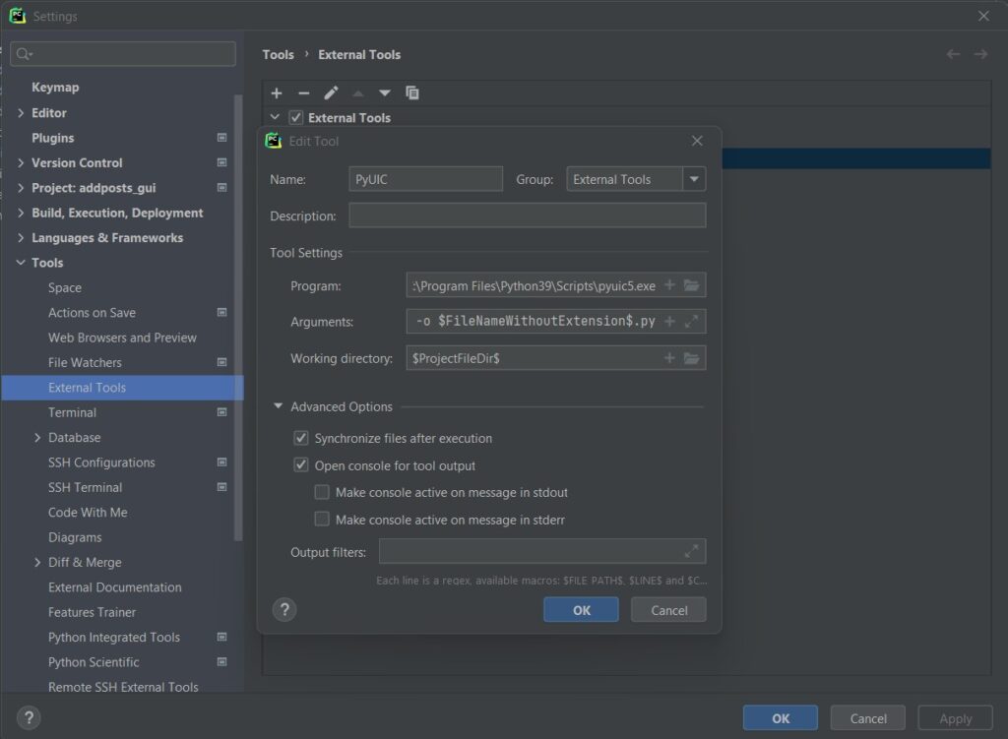Open the help button in Edit Tool dialog
This screenshot has width=1008, height=739.
(283, 610)
